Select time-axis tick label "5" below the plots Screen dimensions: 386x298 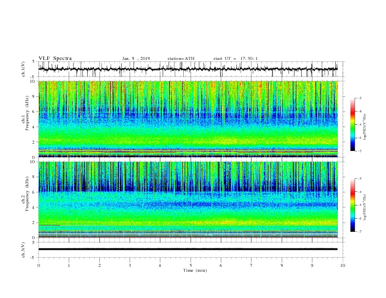pos(191,265)
